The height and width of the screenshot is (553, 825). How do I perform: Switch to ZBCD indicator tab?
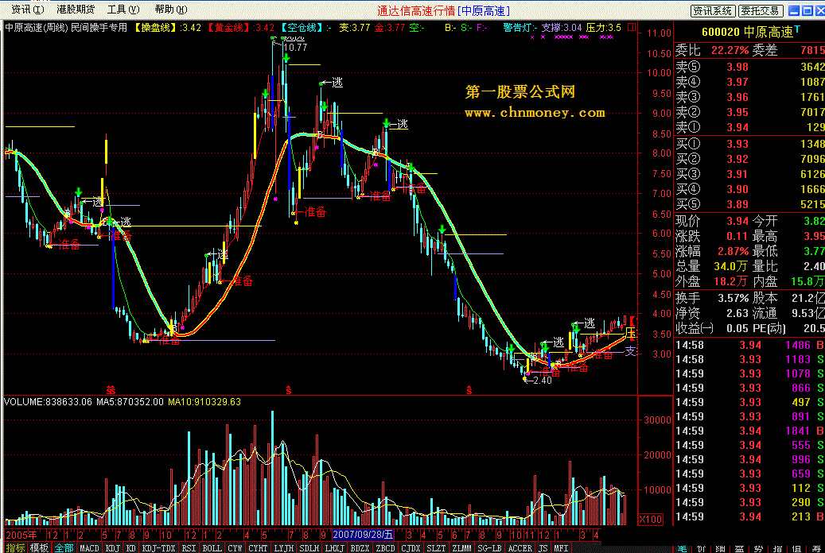coord(386,547)
